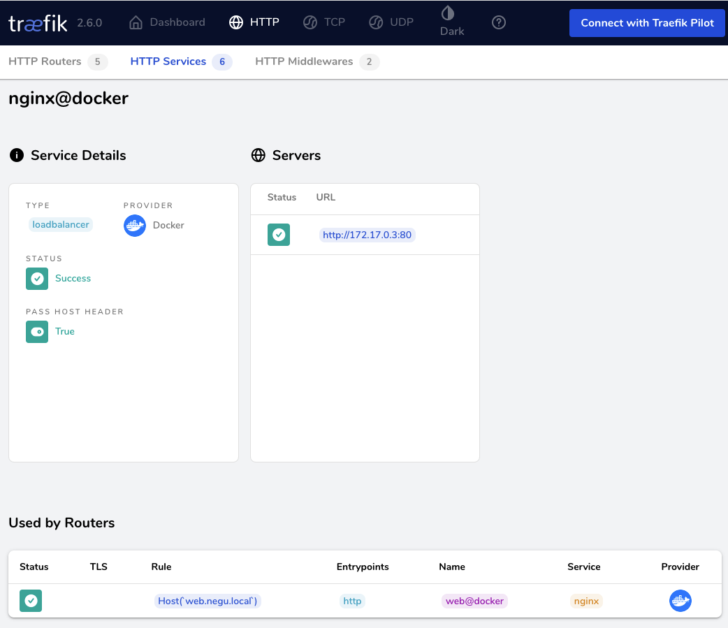Click the help question mark icon
The image size is (728, 628).
point(498,22)
